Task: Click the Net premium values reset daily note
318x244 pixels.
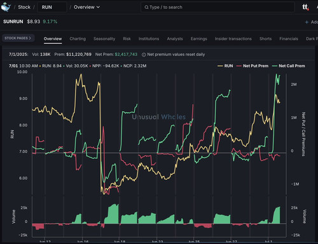Action: (x=176, y=55)
